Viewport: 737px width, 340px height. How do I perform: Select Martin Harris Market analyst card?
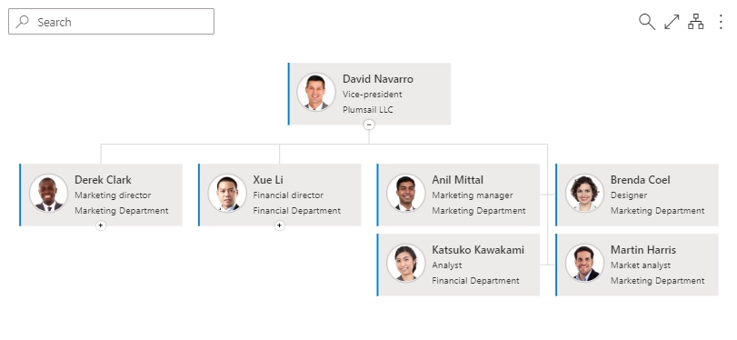tap(637, 265)
